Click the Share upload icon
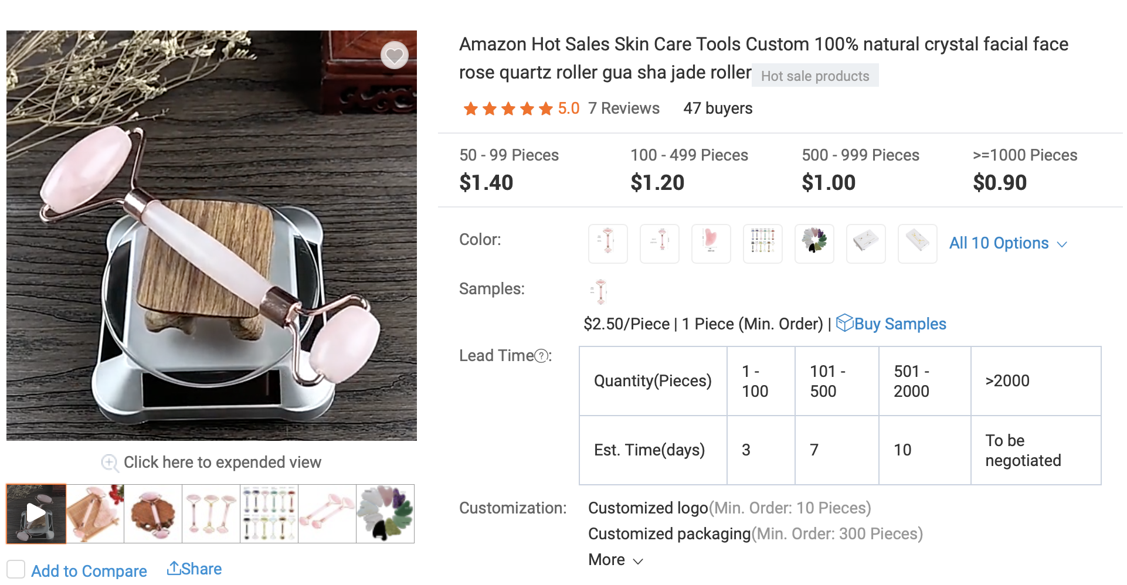The height and width of the screenshot is (585, 1127). point(174,568)
